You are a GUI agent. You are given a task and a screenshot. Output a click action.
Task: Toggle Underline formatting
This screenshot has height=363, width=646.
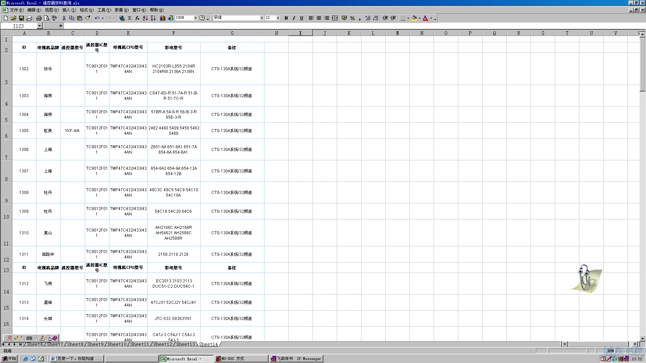click(x=301, y=18)
